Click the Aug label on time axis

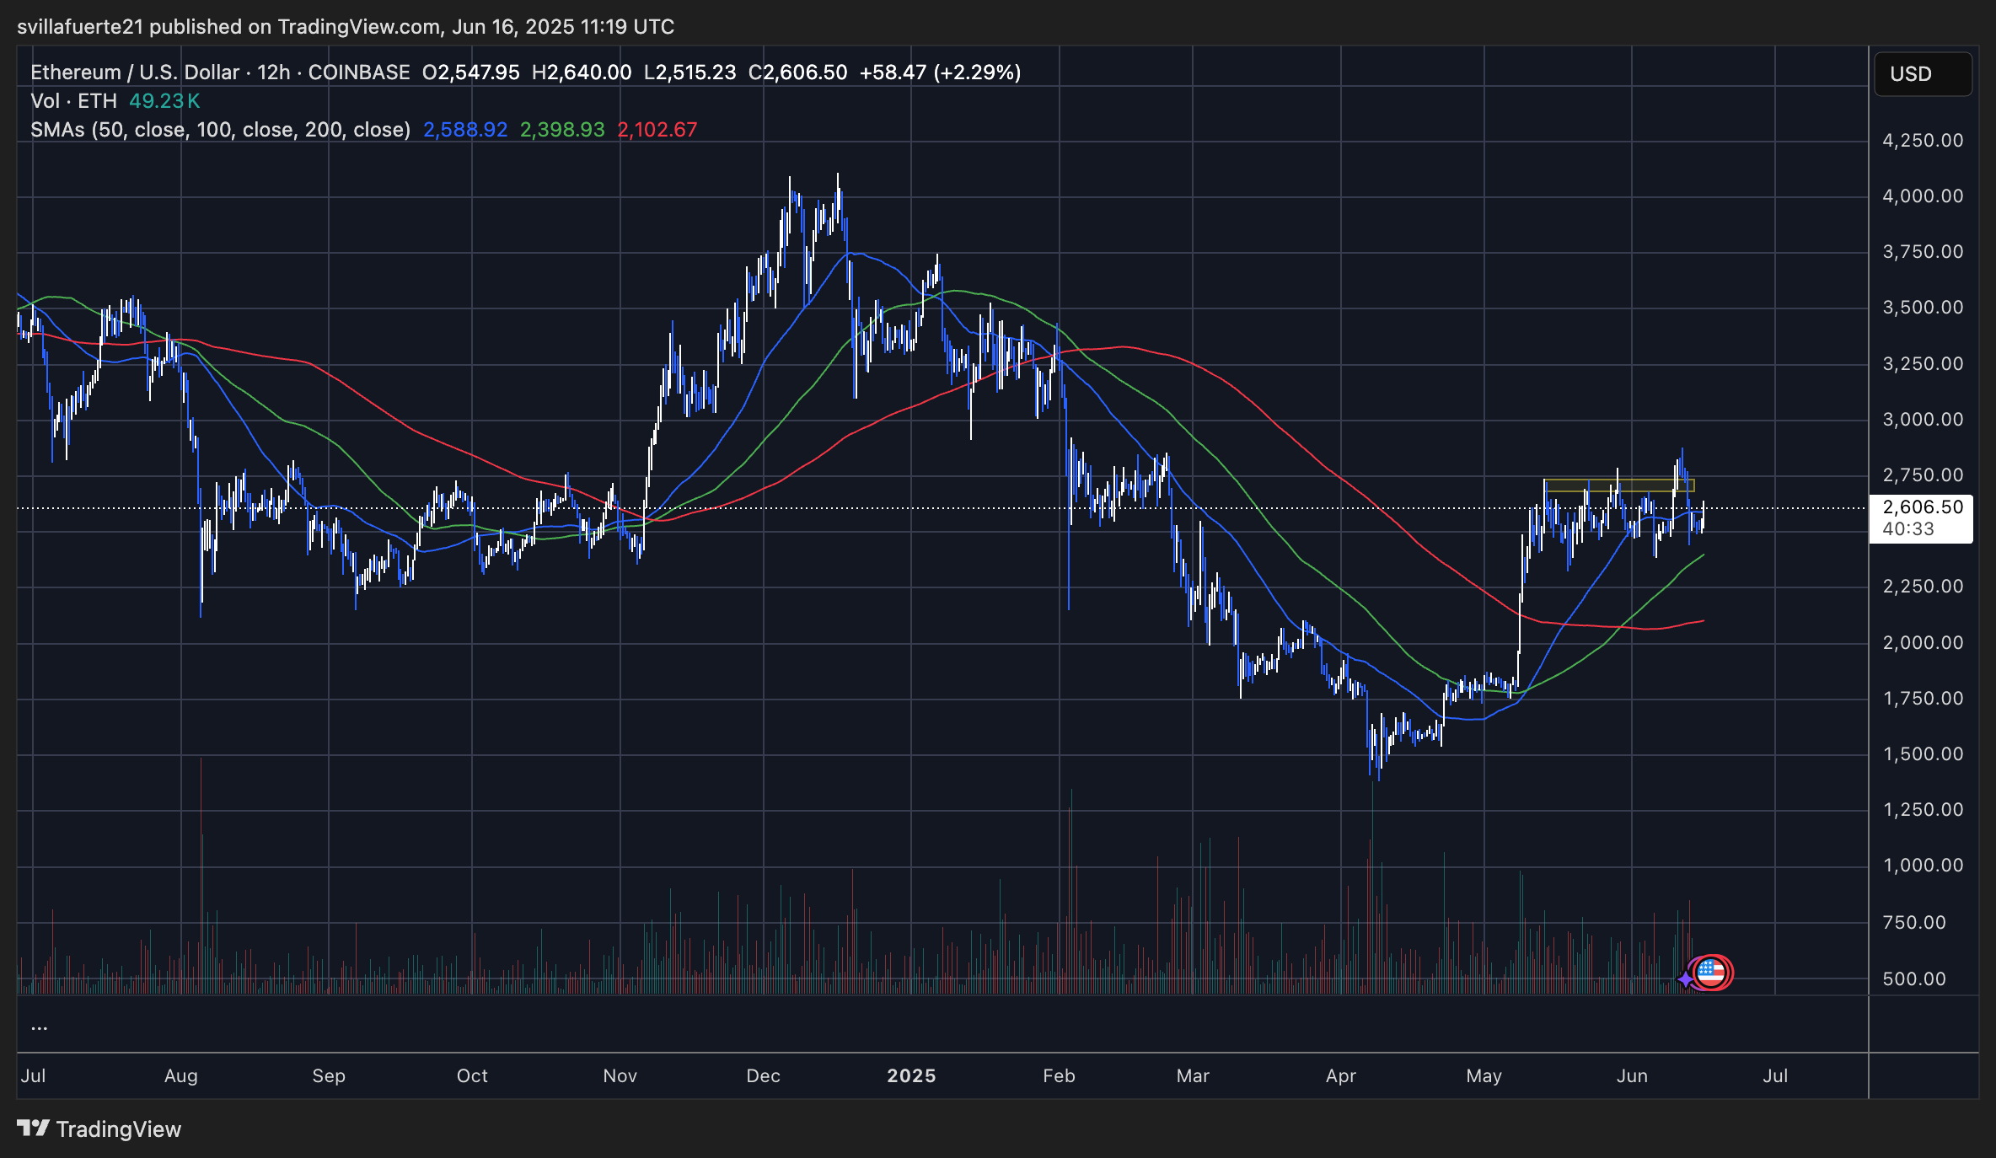tap(181, 1076)
